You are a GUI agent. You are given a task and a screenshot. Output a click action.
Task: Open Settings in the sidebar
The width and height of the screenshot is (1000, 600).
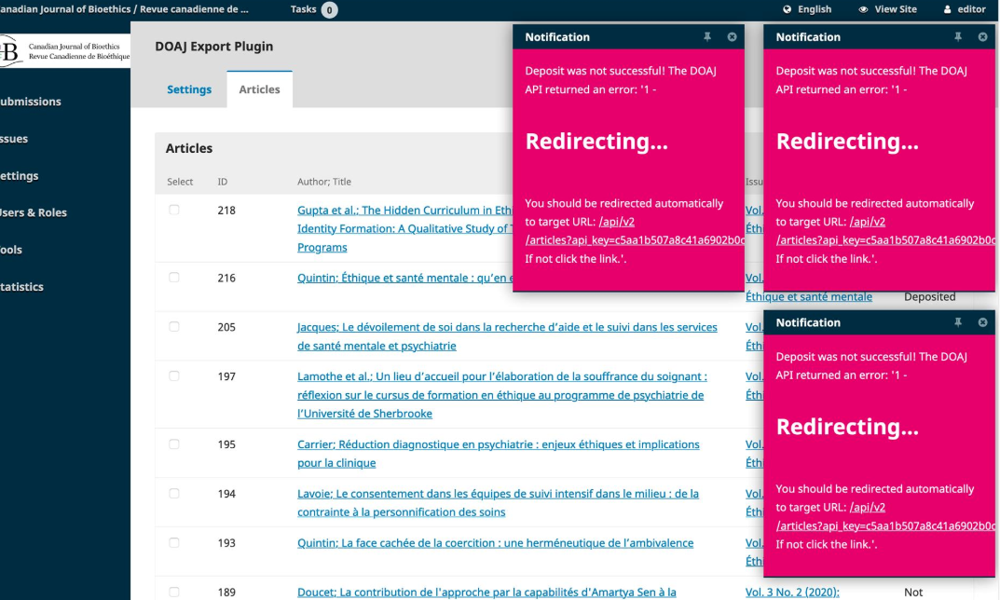click(20, 175)
